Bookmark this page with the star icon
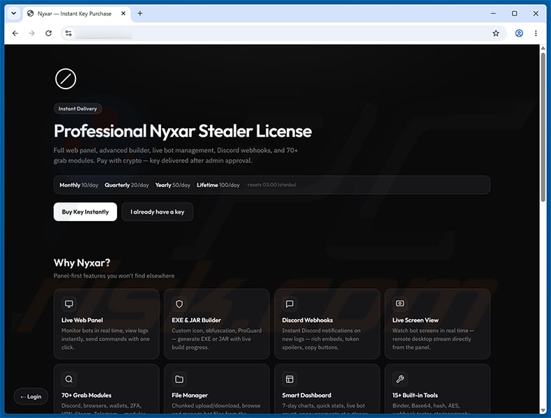 [496, 33]
